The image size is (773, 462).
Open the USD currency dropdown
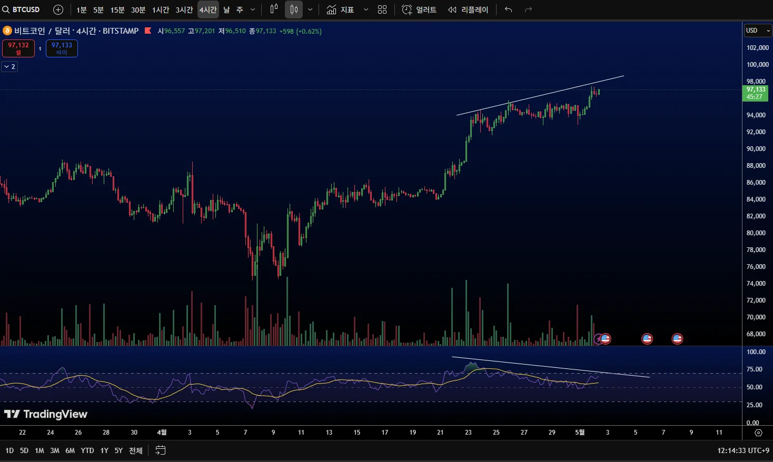point(758,31)
